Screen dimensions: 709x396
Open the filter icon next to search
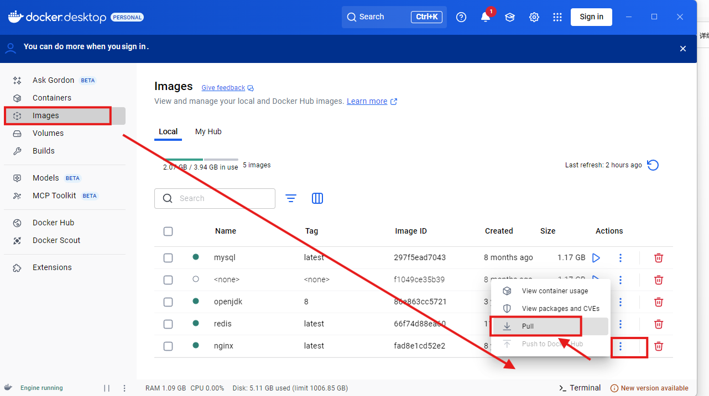[291, 198]
